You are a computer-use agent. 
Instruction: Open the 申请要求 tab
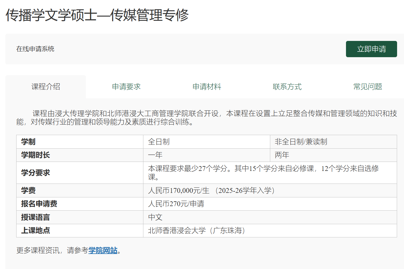(126, 87)
